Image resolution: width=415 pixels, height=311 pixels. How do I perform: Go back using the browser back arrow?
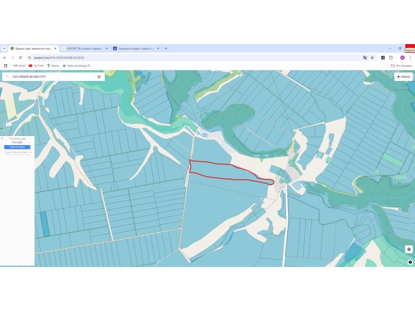click(x=5, y=58)
